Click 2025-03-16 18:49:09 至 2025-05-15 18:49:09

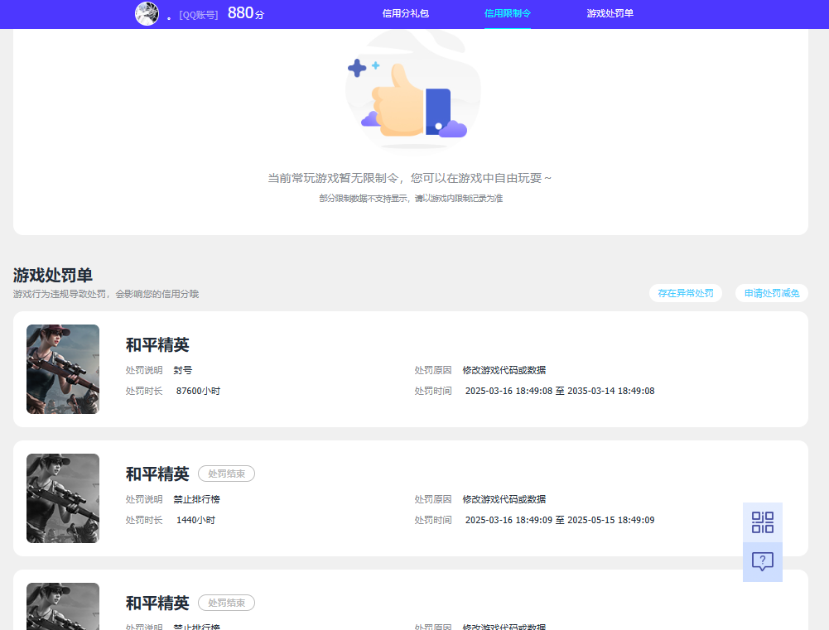tap(560, 520)
